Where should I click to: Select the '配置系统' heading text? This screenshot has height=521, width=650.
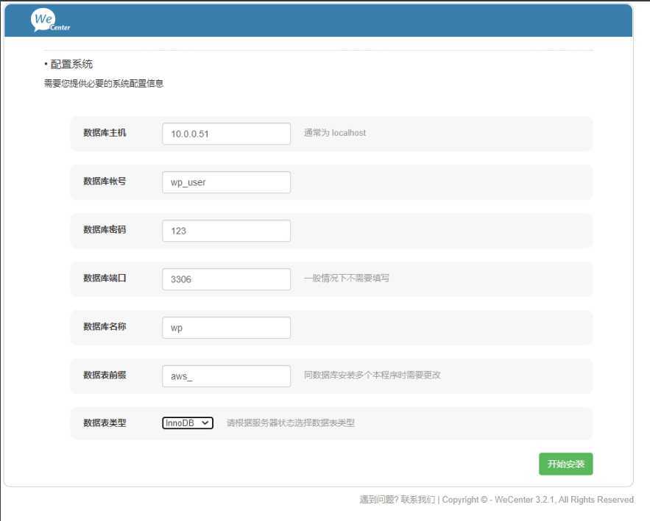click(x=71, y=64)
